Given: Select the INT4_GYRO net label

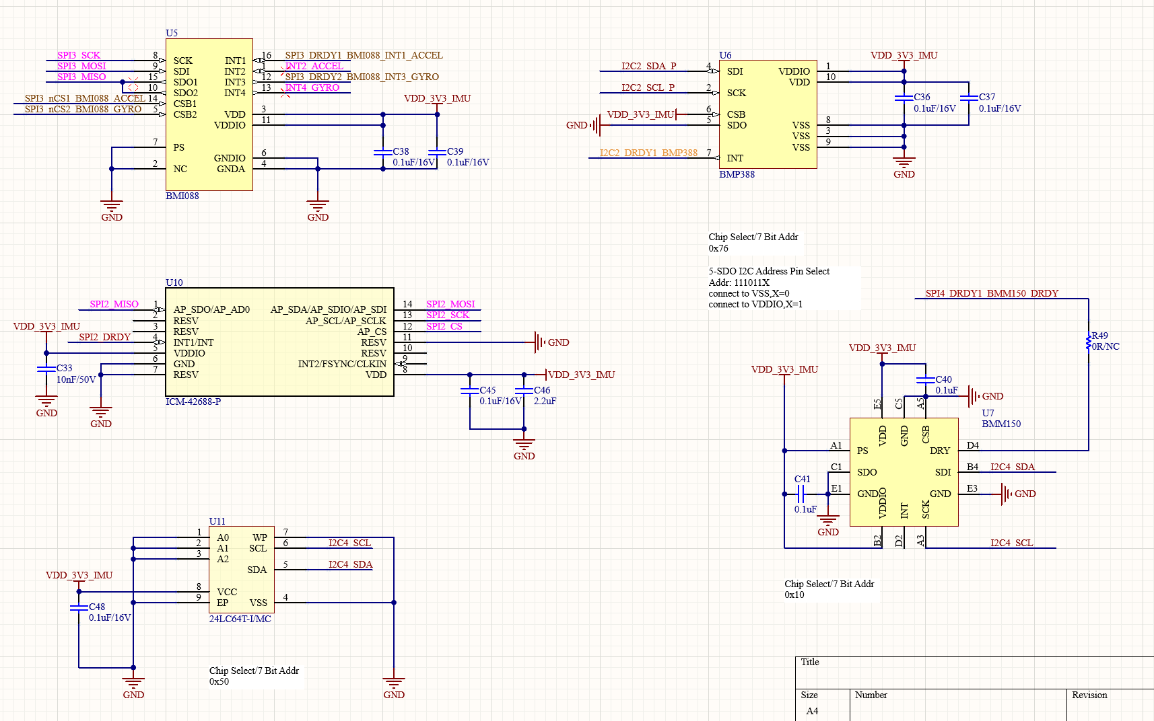Looking at the screenshot, I should pos(312,87).
